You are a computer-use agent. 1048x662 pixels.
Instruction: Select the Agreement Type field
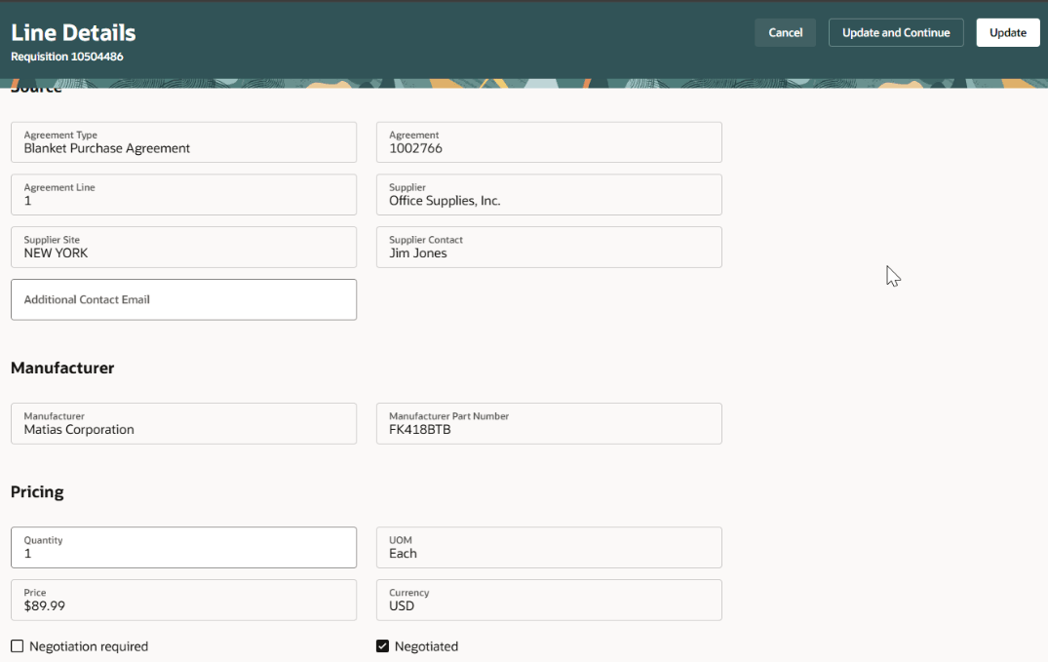(183, 142)
